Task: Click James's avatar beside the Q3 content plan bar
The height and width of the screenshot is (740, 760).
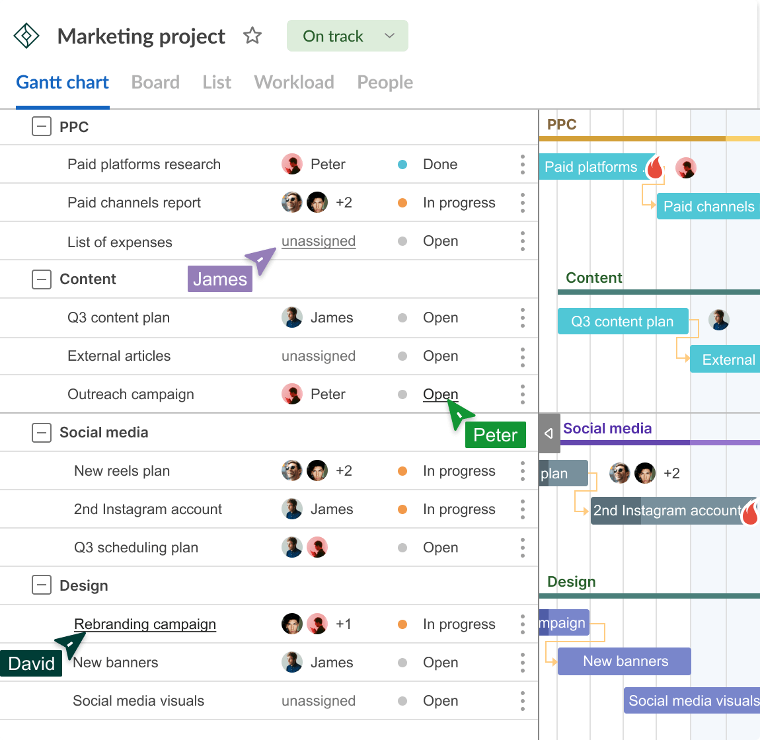Action: click(x=719, y=320)
